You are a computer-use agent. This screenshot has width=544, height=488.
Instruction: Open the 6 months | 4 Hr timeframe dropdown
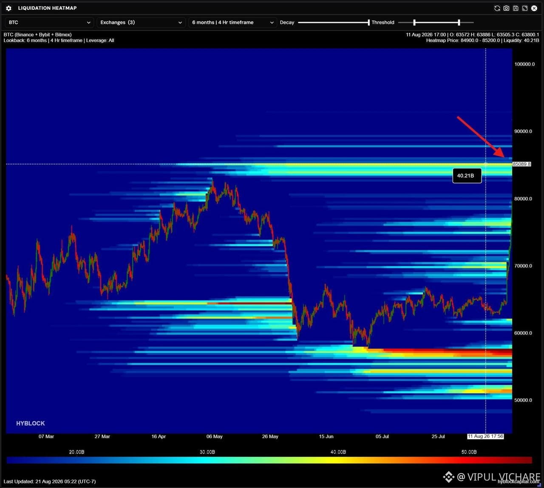click(x=233, y=23)
